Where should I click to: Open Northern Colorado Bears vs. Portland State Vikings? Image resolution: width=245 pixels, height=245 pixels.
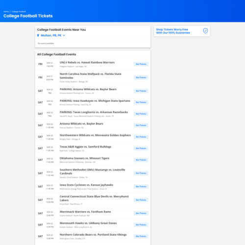pyautogui.click(x=93, y=235)
